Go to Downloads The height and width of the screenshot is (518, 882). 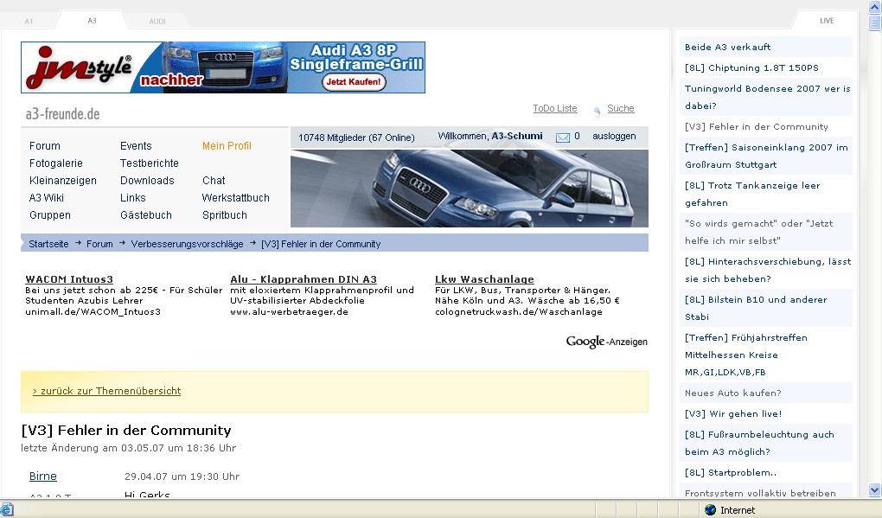pyautogui.click(x=147, y=181)
